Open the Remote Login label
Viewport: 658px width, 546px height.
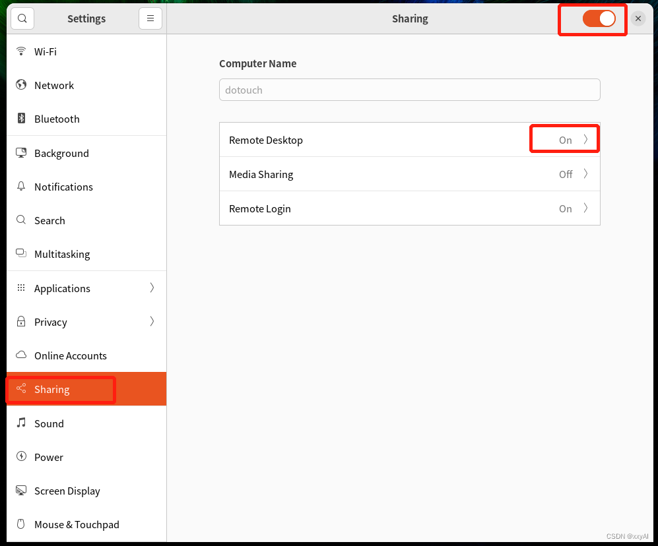coord(260,209)
